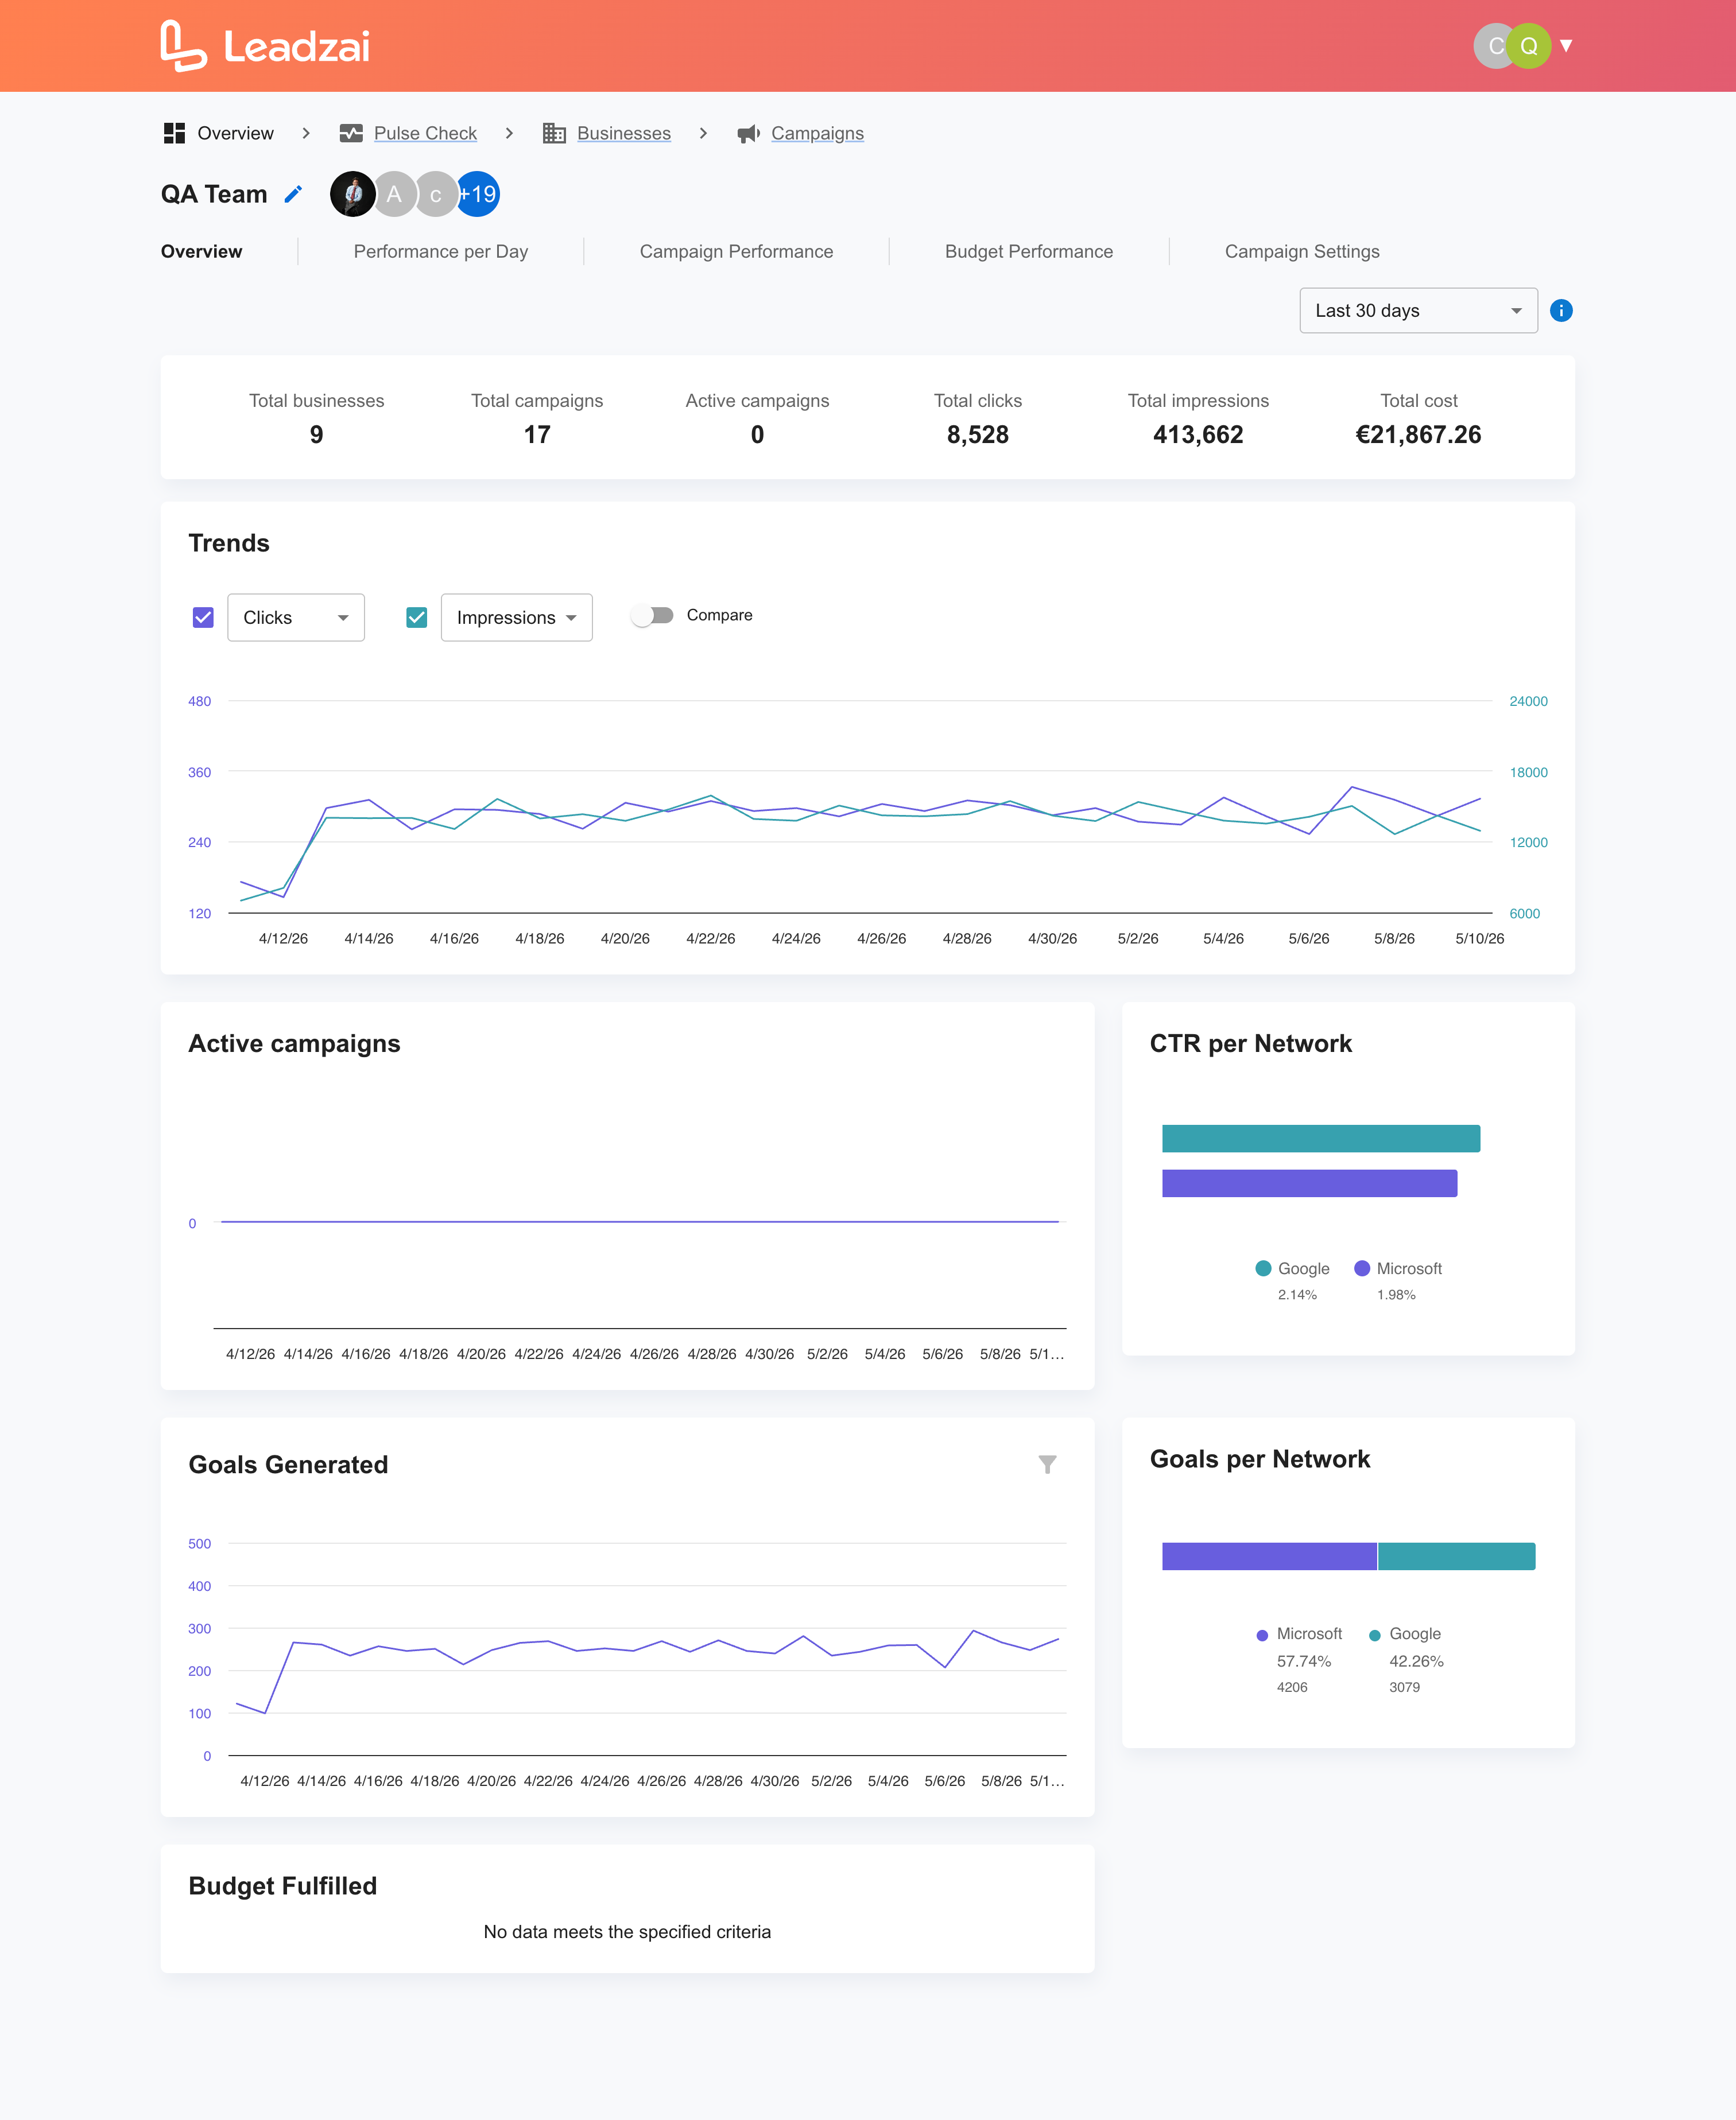Go to the Businesses link

tap(624, 133)
